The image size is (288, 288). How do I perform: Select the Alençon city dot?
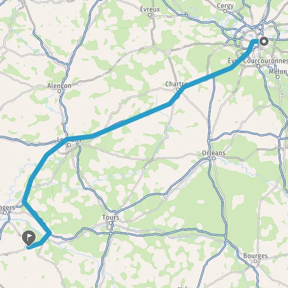(59, 91)
